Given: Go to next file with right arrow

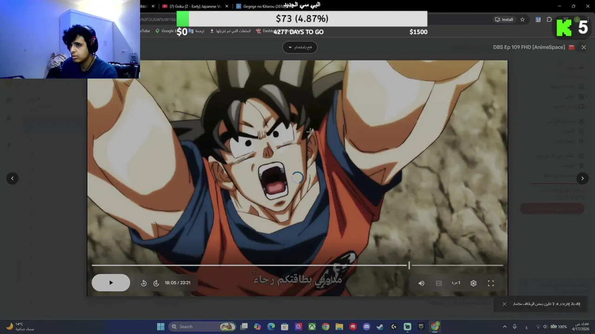Looking at the screenshot, I should pyautogui.click(x=582, y=178).
